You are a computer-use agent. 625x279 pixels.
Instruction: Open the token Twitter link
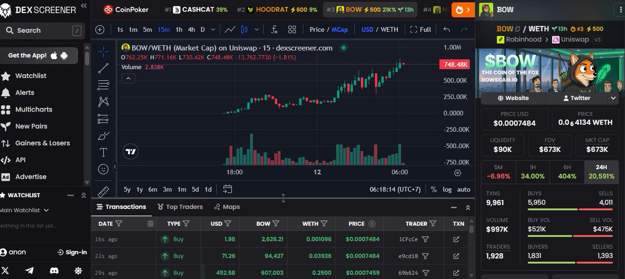576,98
